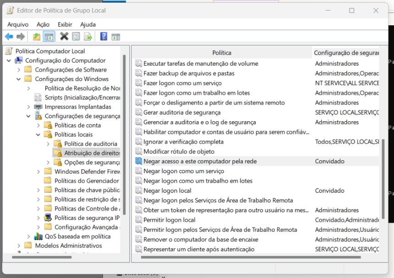The height and width of the screenshot is (278, 394).
Task: Sort by the Política column header
Action: (x=222, y=53)
